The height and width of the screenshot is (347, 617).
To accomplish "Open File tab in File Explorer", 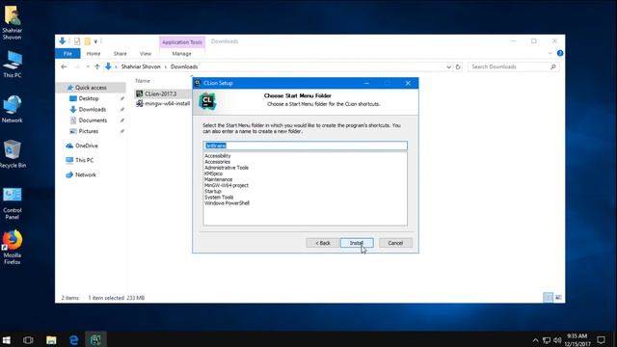I will point(67,54).
